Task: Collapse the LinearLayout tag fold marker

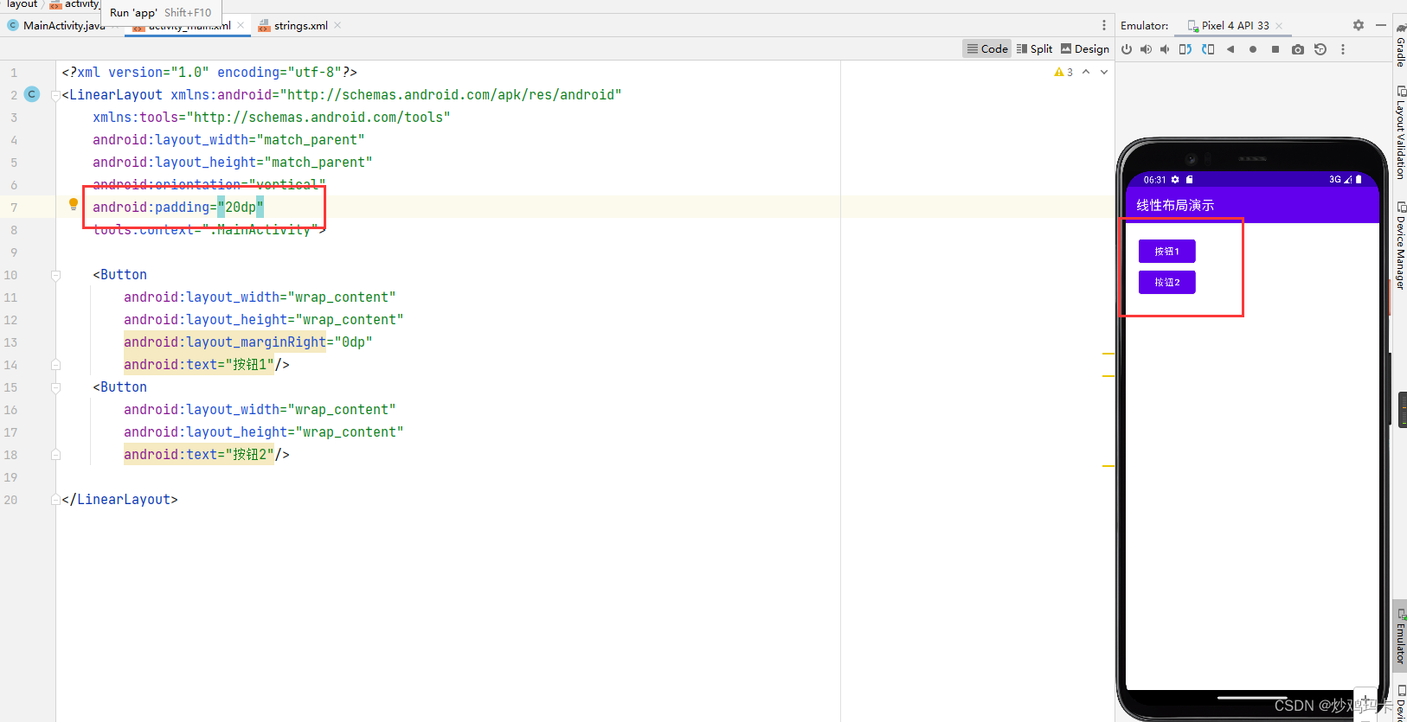Action: click(55, 95)
